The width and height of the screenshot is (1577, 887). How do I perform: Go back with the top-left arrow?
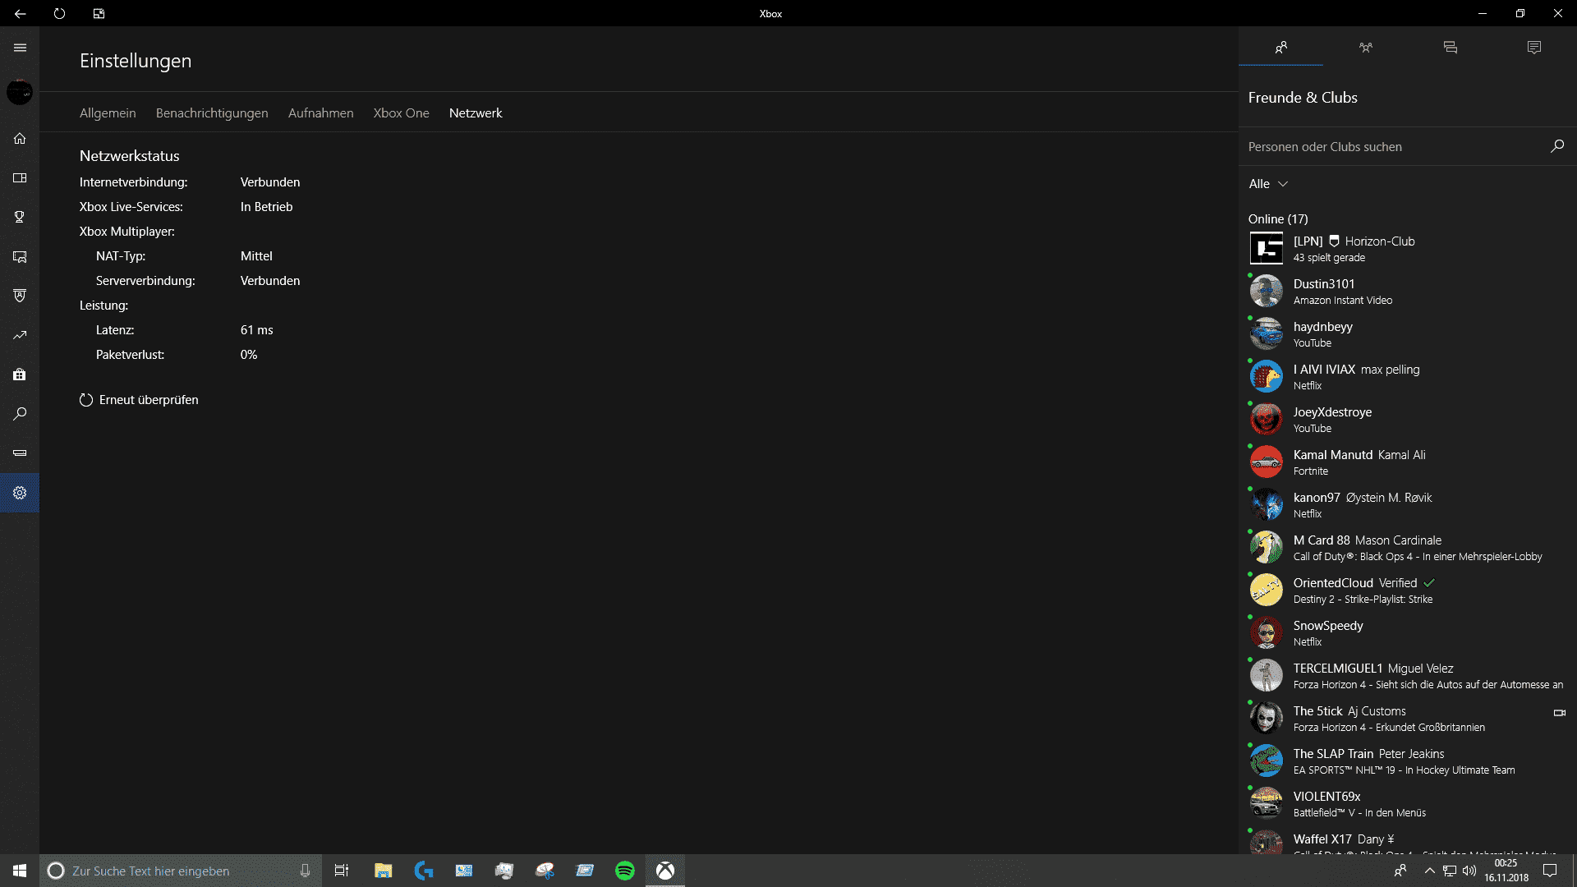20,13
